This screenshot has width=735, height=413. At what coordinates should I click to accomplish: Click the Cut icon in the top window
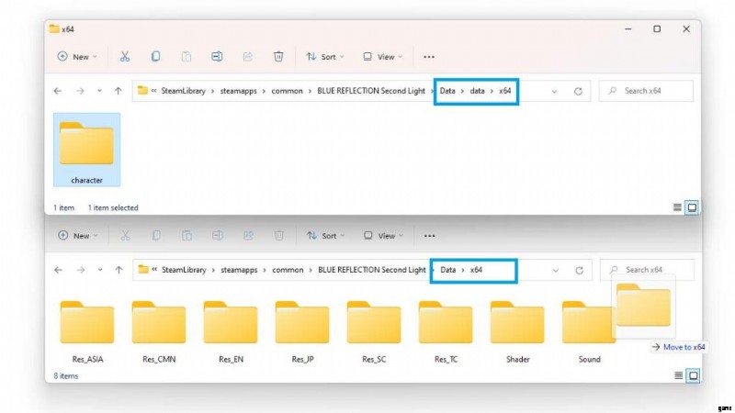[x=124, y=57]
